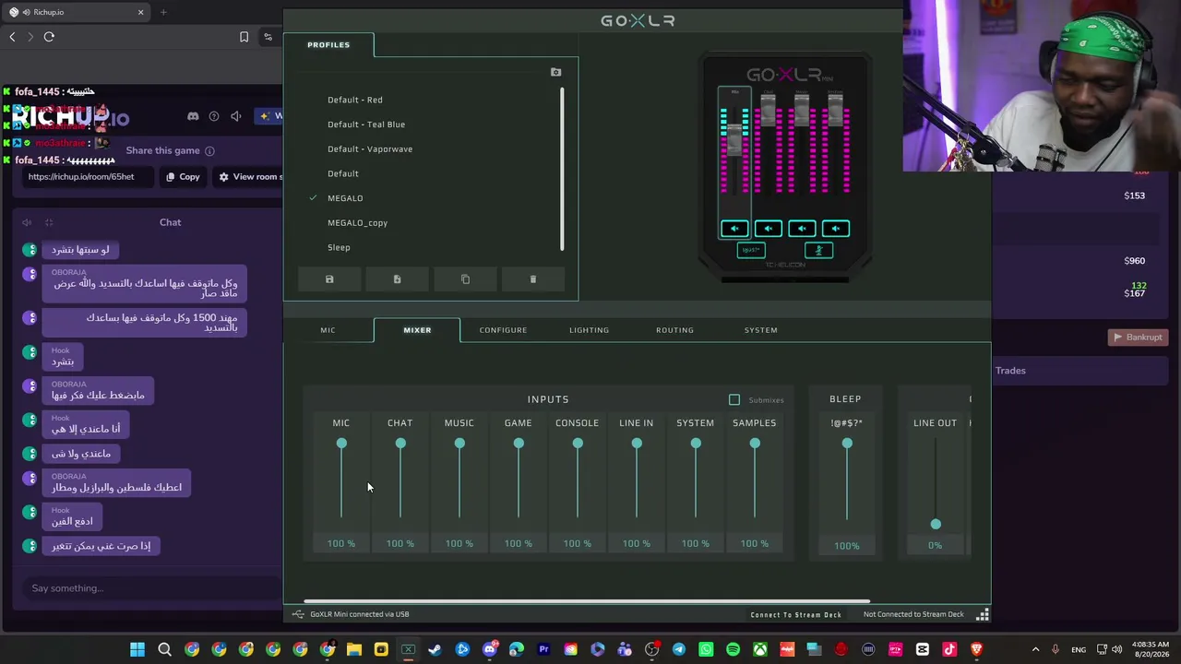Viewport: 1181px width, 664px height.
Task: Bookmark the page in the browser toolbar
Action: (x=244, y=37)
